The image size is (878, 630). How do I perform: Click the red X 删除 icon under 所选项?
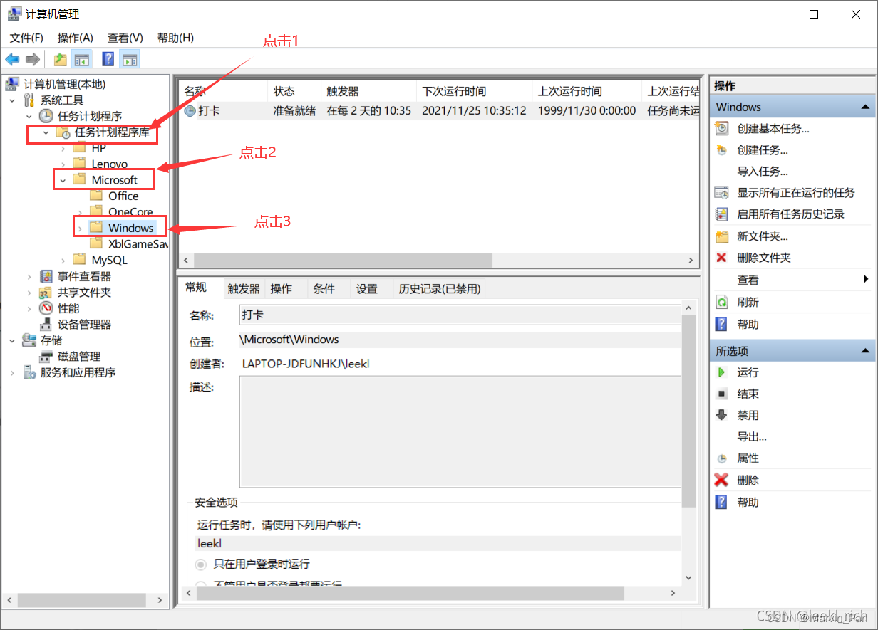(x=722, y=480)
